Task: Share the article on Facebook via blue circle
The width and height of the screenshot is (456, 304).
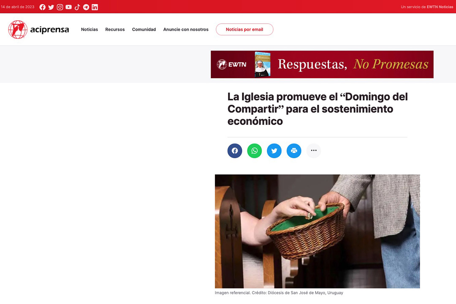Action: 235,151
